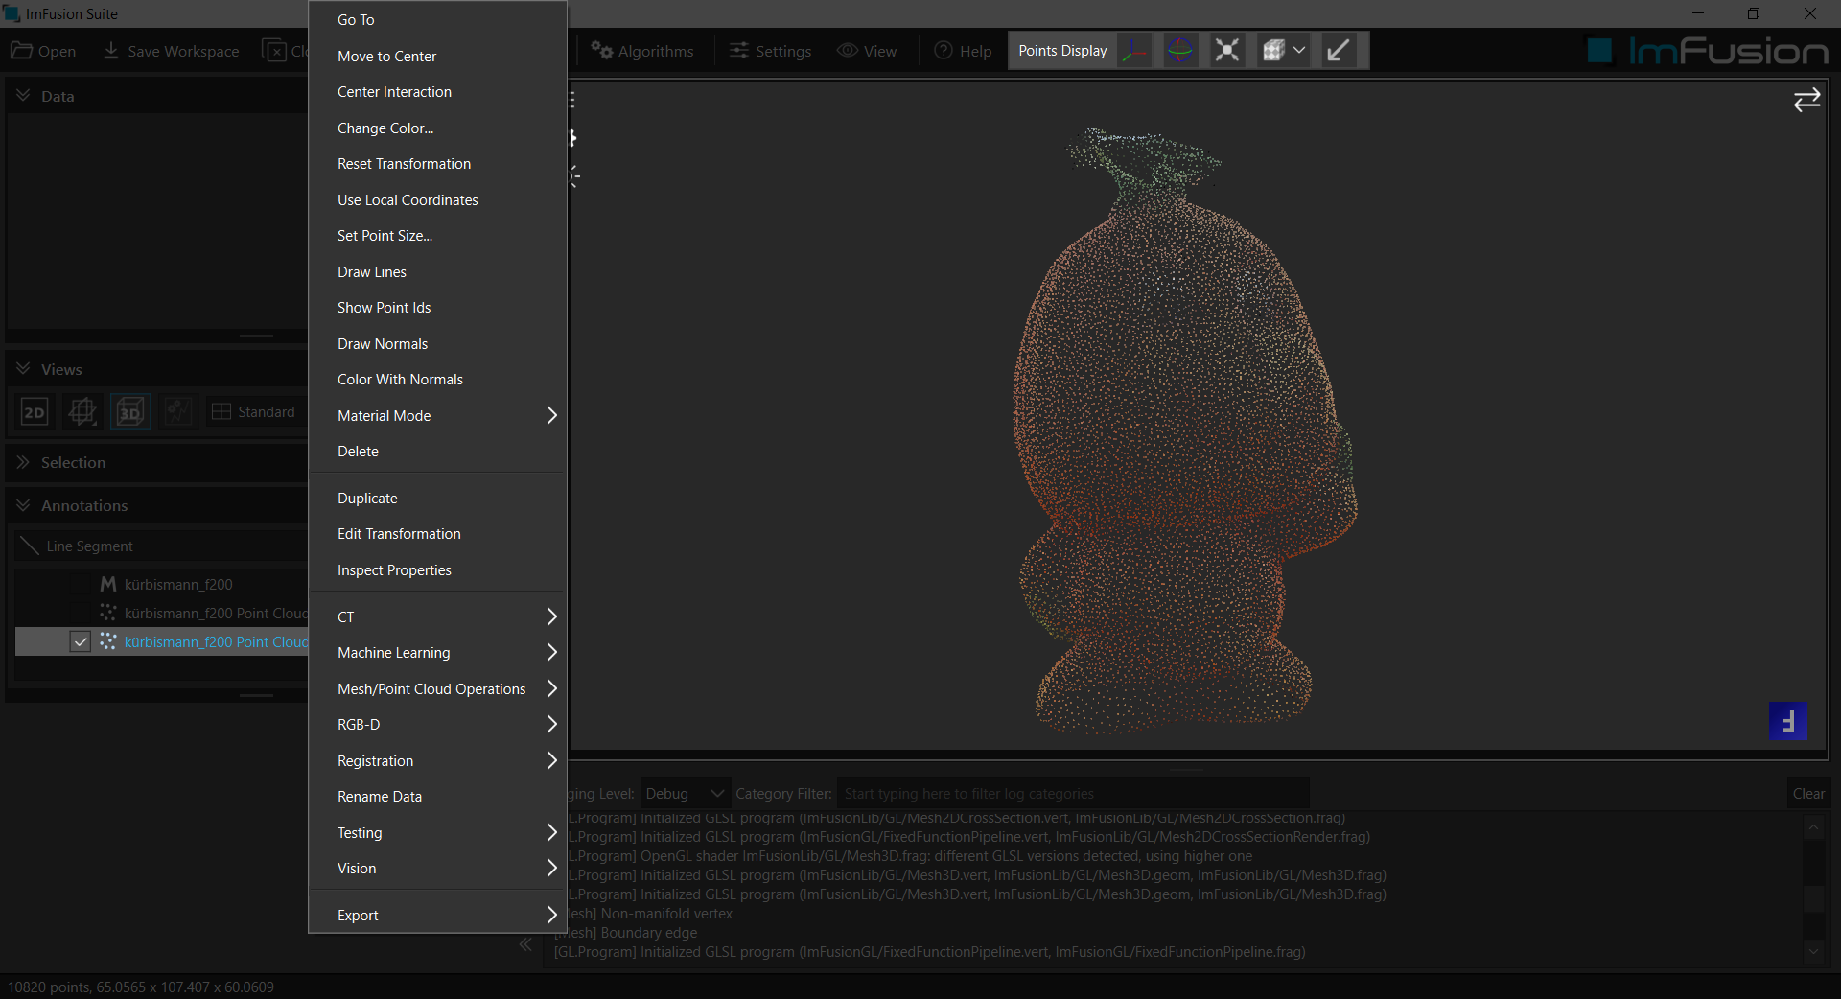Click the swap views arrows icon
This screenshot has height=999, width=1841.
(x=1806, y=100)
